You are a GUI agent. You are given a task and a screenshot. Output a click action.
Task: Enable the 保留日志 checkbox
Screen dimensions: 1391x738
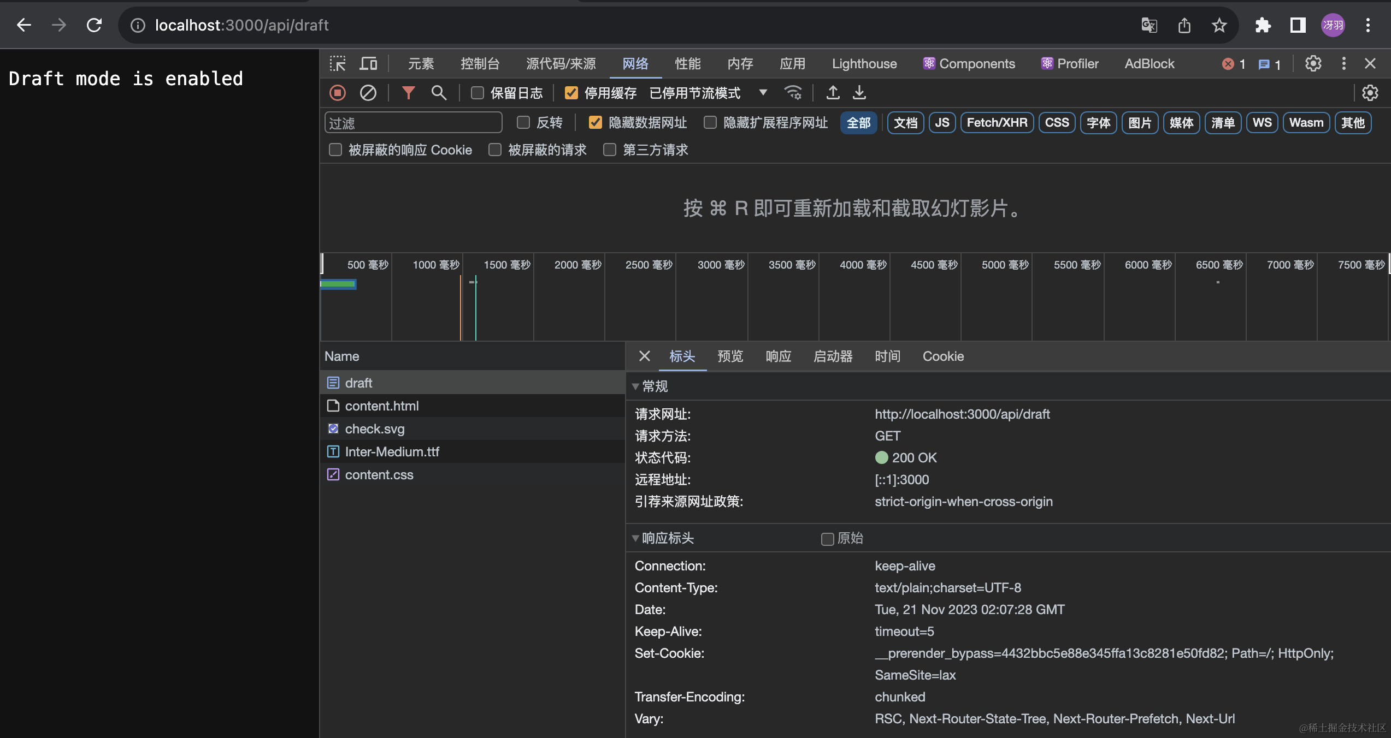click(x=478, y=93)
